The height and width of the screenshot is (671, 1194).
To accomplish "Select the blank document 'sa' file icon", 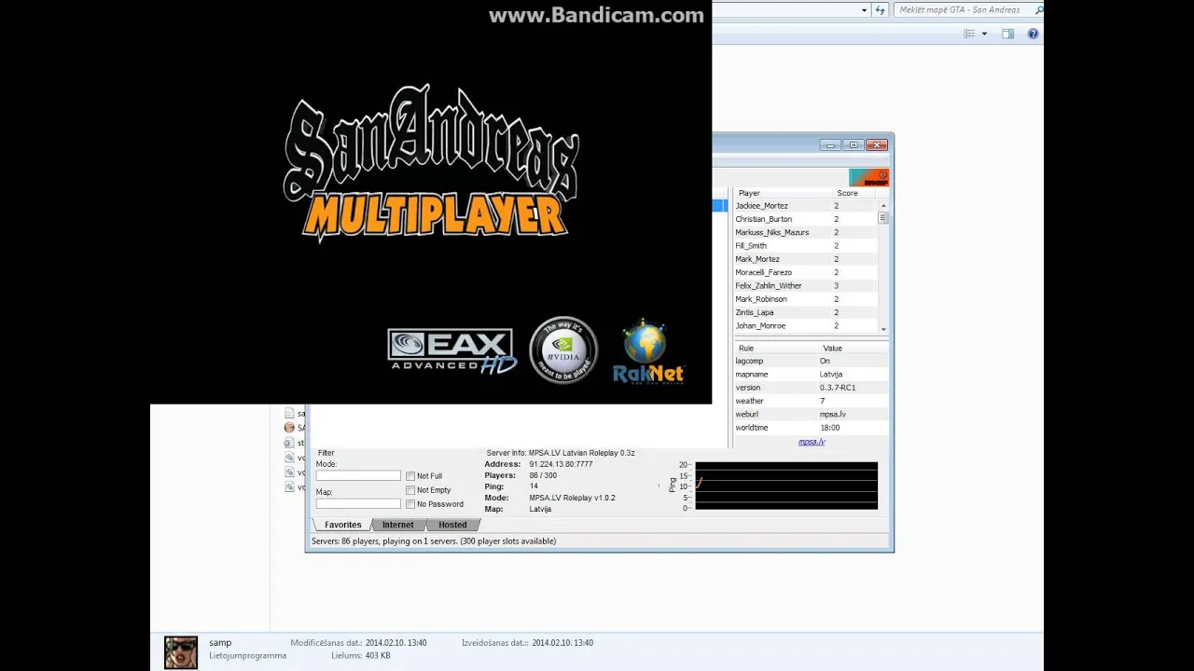I will [x=289, y=413].
